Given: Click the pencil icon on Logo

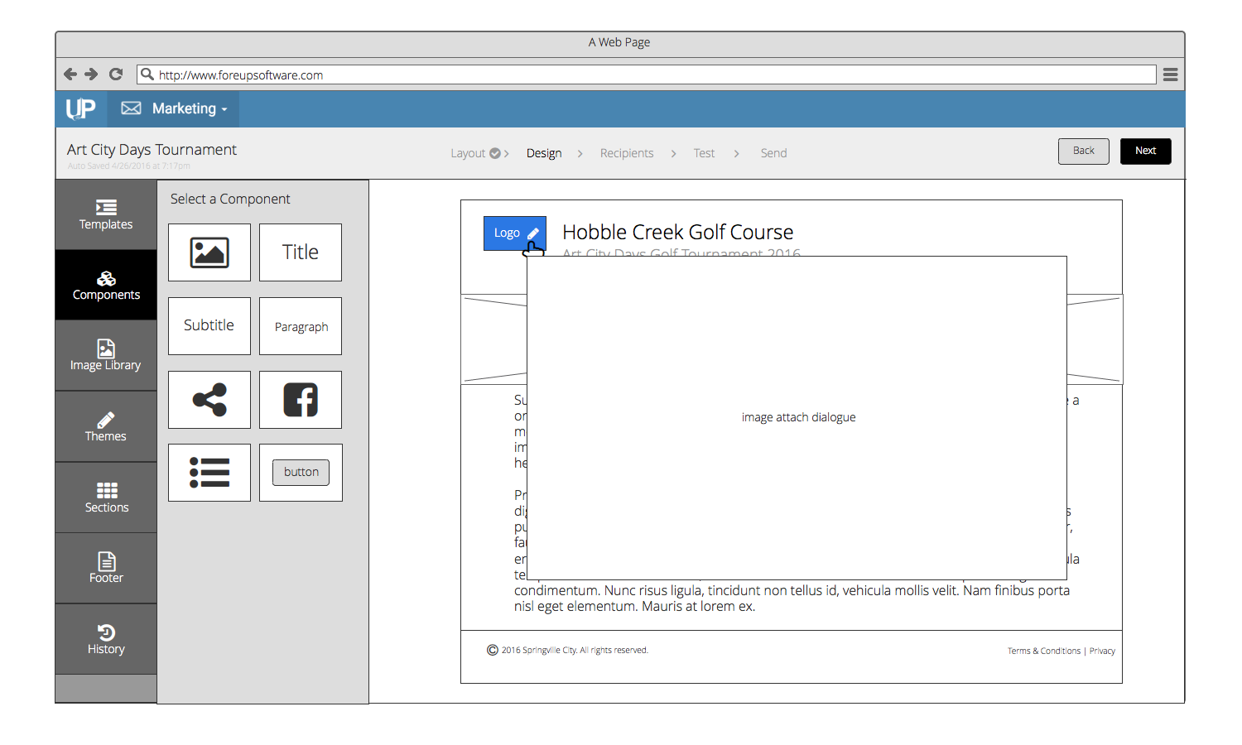Looking at the screenshot, I should point(533,233).
